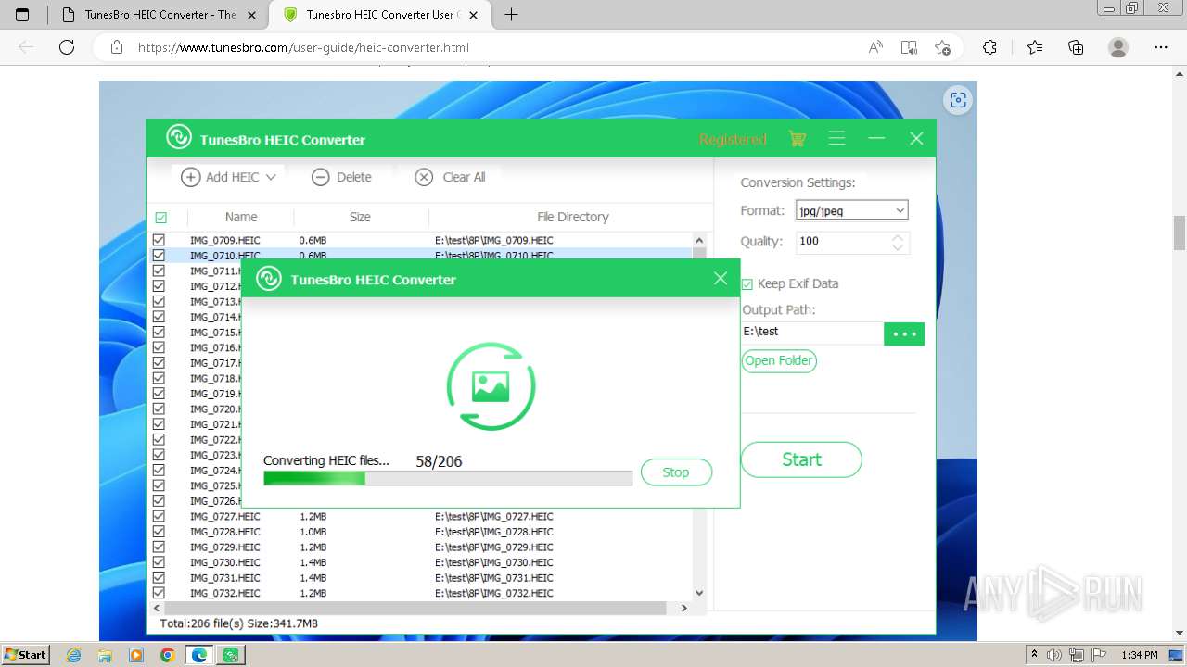
Task: Open the media player taskbar icon
Action: (x=136, y=655)
